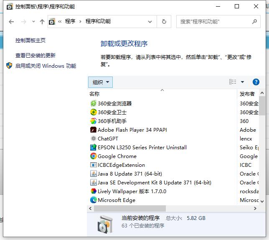Select the Lively Wallpaper icon
269x240 pixels.
tap(94, 191)
